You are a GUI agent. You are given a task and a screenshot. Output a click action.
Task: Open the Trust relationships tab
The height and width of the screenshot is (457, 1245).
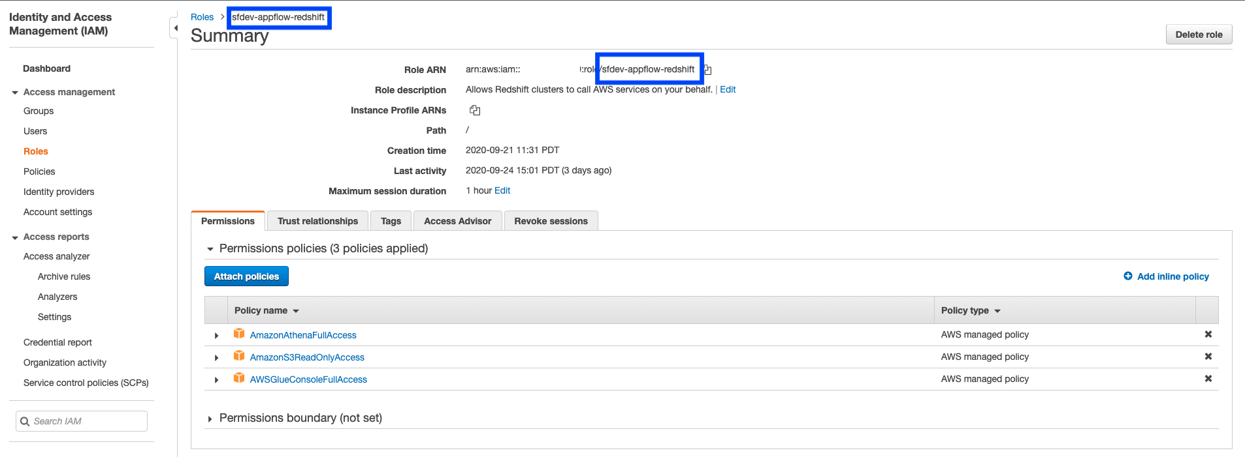317,221
